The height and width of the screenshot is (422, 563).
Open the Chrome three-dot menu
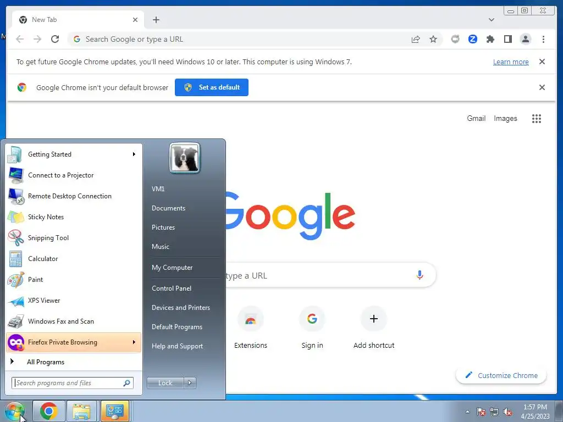tap(543, 39)
